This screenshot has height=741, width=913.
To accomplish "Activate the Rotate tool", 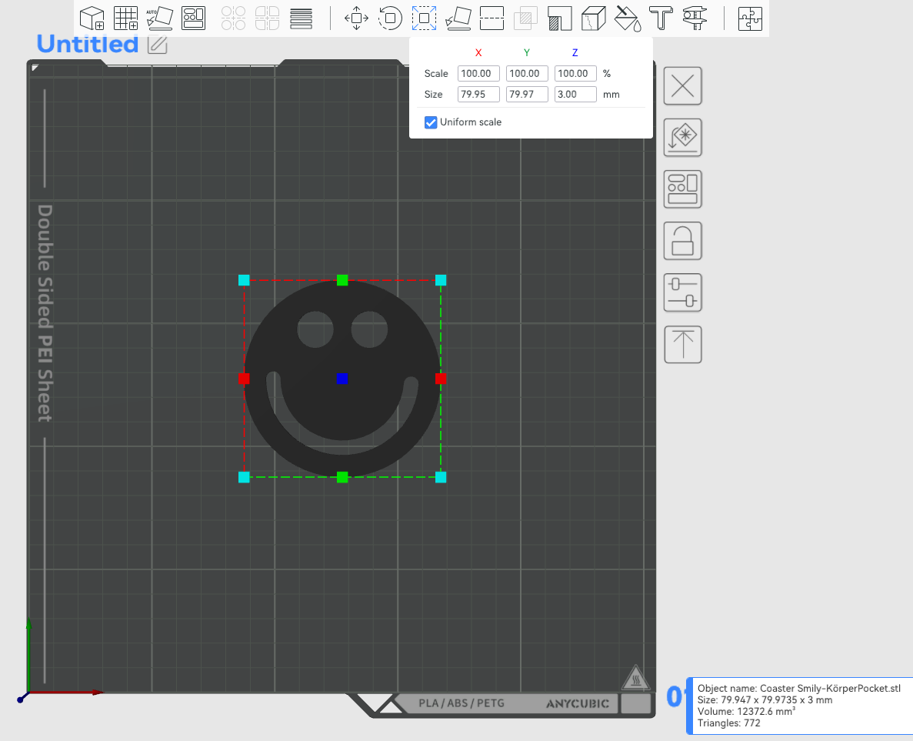I will [390, 18].
